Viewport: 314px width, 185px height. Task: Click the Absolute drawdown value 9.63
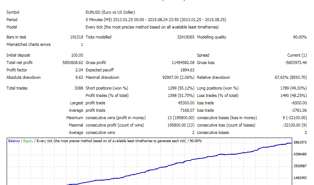(79, 77)
